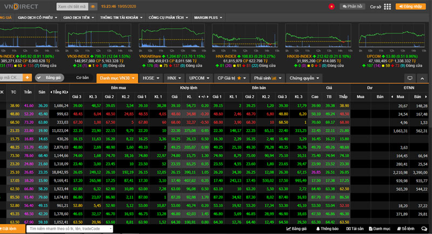Viewport: 432px width, 234px height.
Task: Collapse the panel with the up chevron icon
Action: (x=422, y=78)
